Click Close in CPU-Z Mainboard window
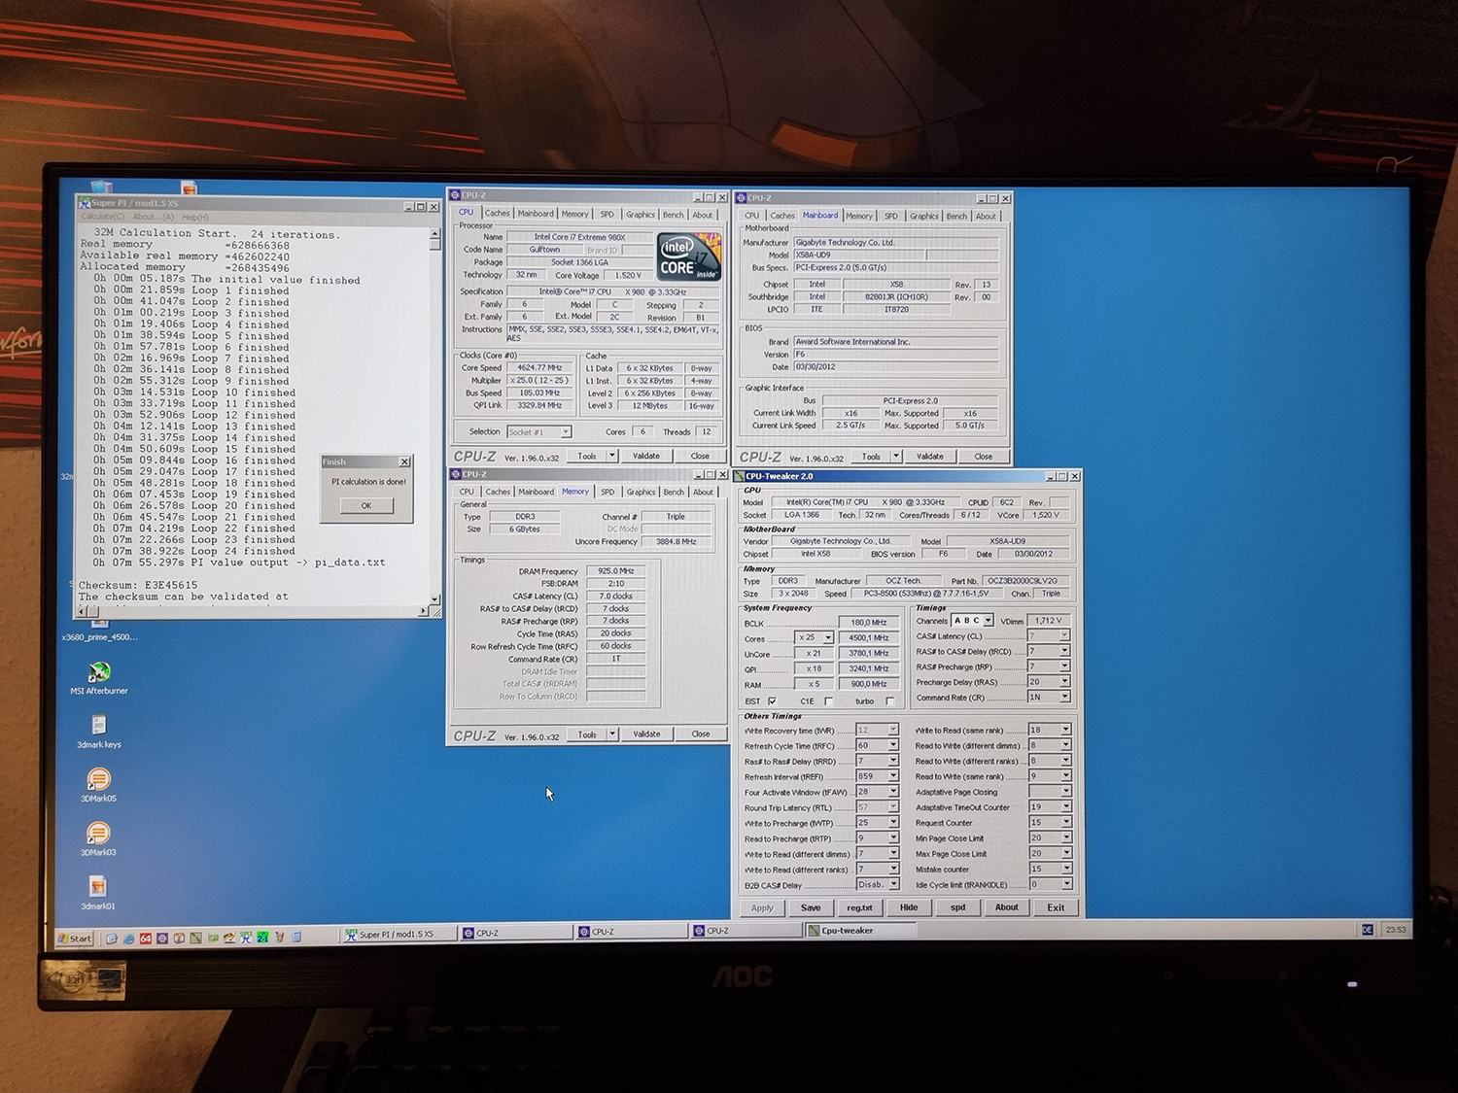The height and width of the screenshot is (1093, 1458). 984,457
